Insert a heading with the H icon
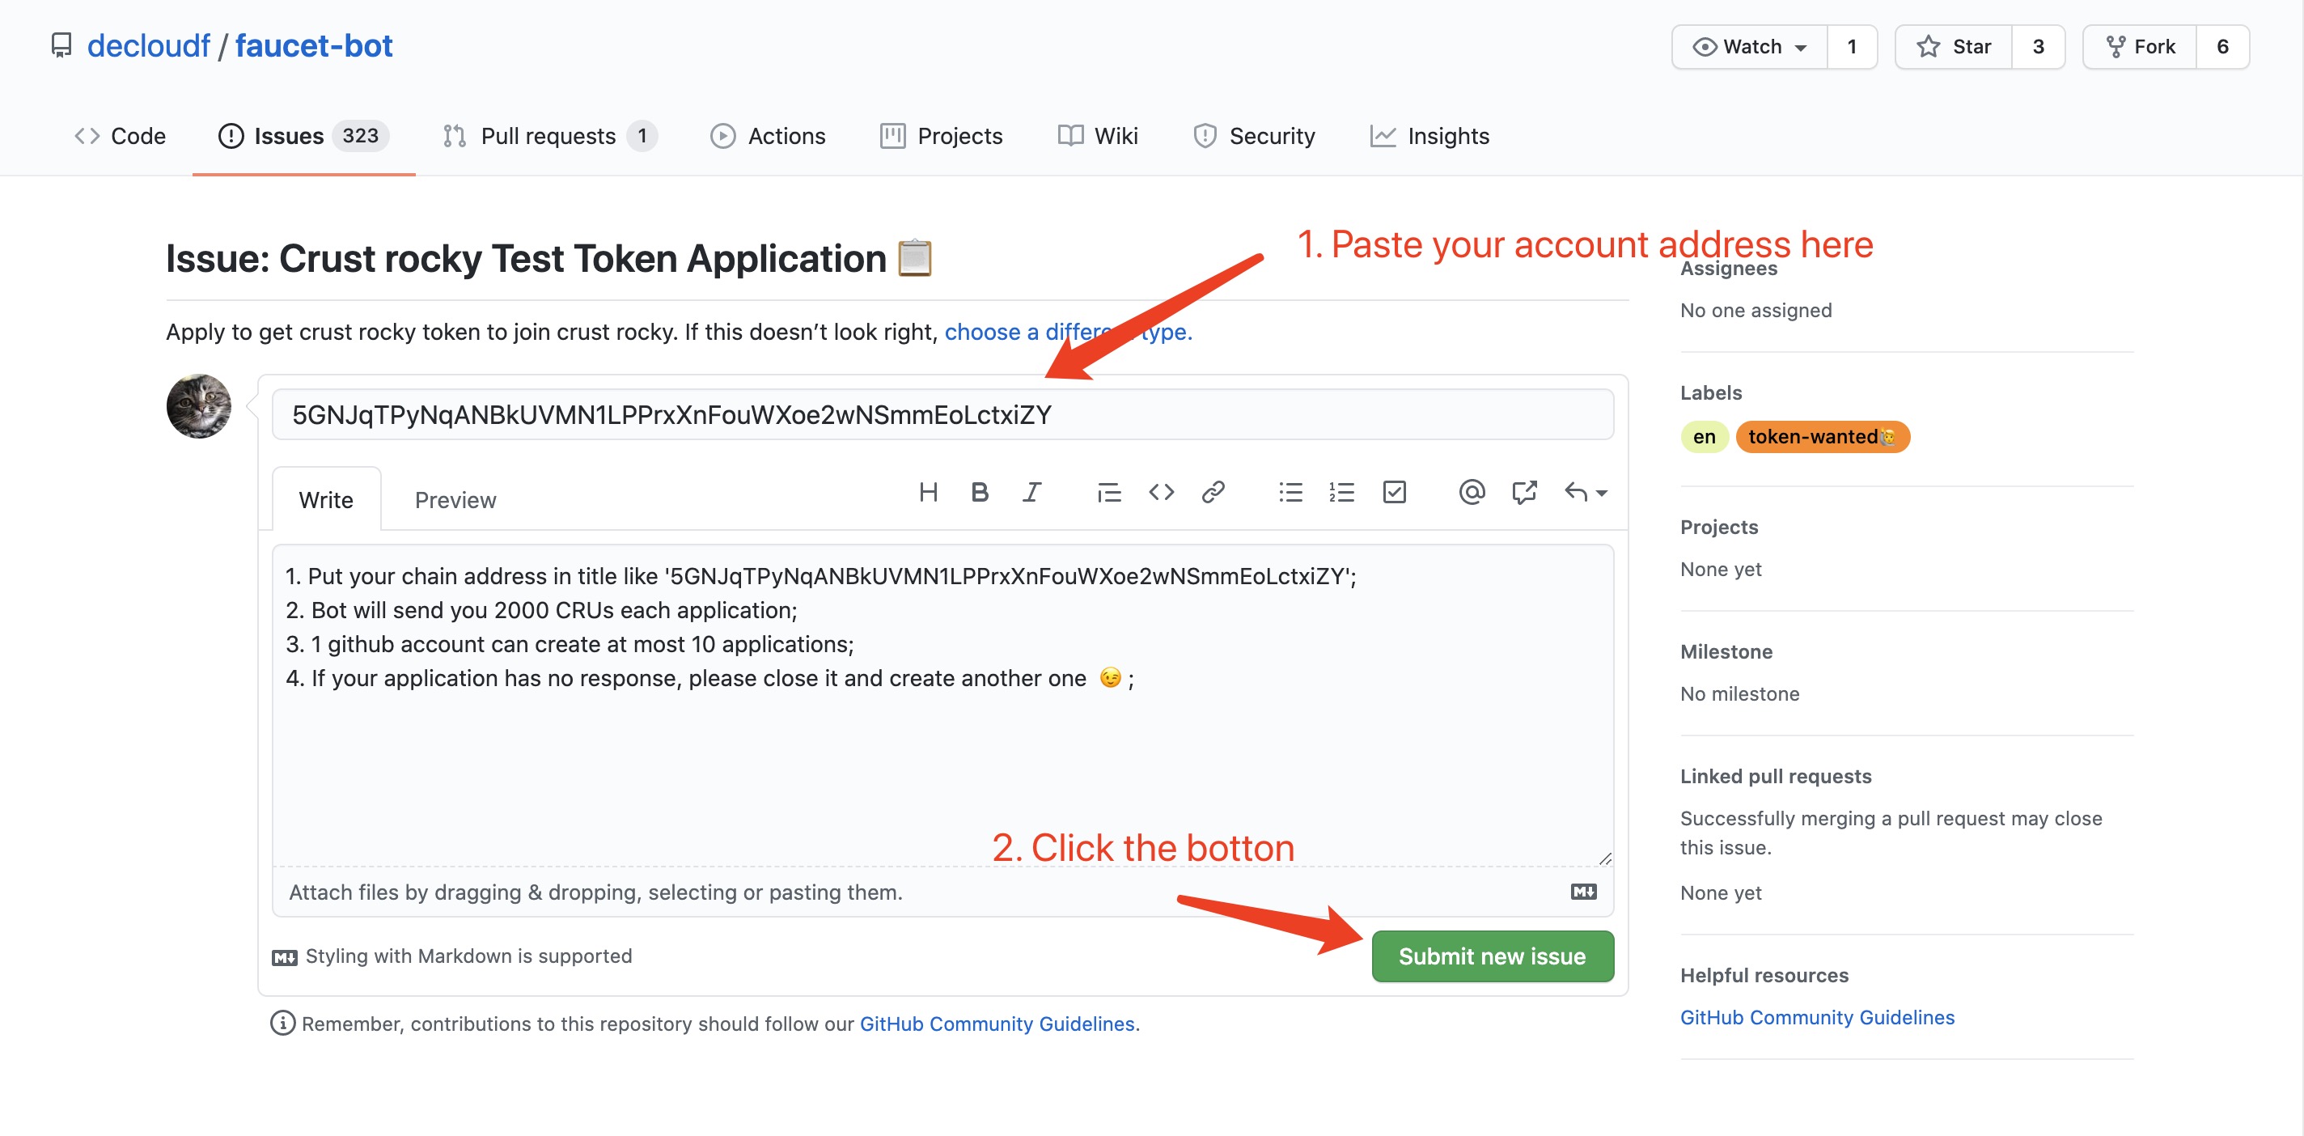 [929, 492]
